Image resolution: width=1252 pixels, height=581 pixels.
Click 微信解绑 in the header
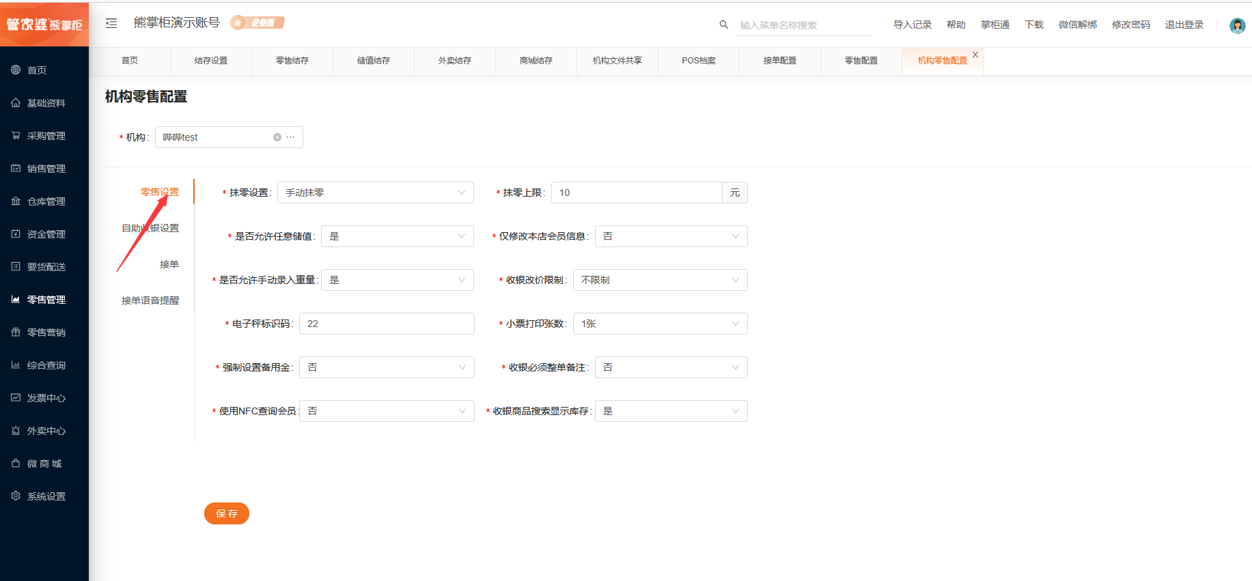point(1078,25)
